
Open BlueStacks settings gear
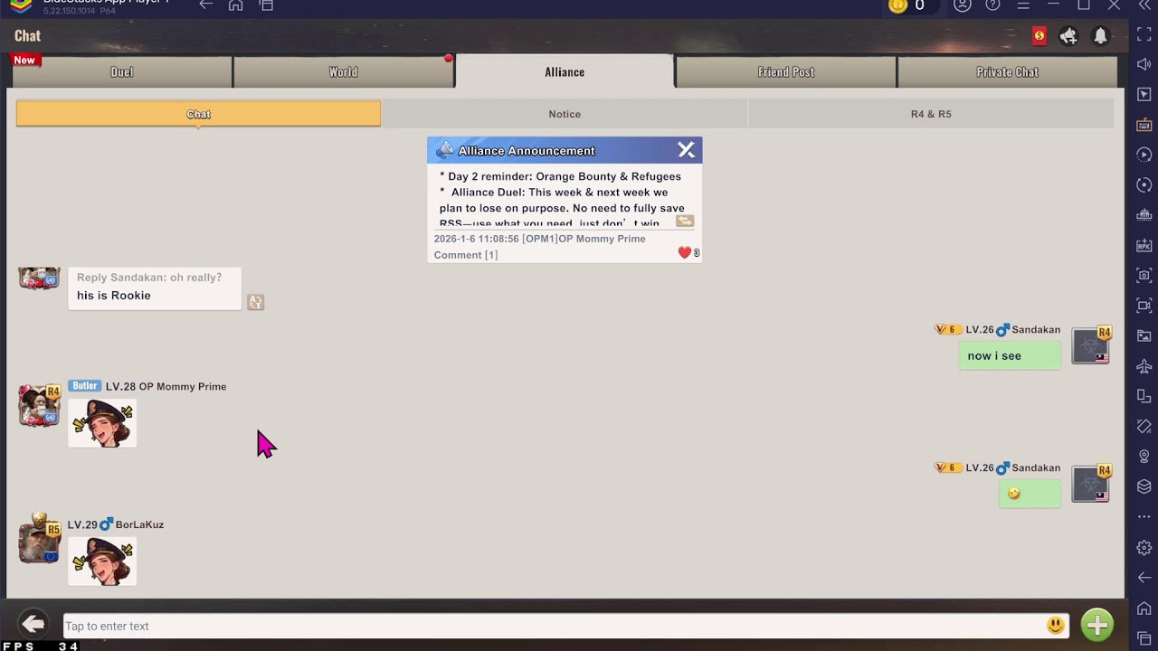[1144, 547]
